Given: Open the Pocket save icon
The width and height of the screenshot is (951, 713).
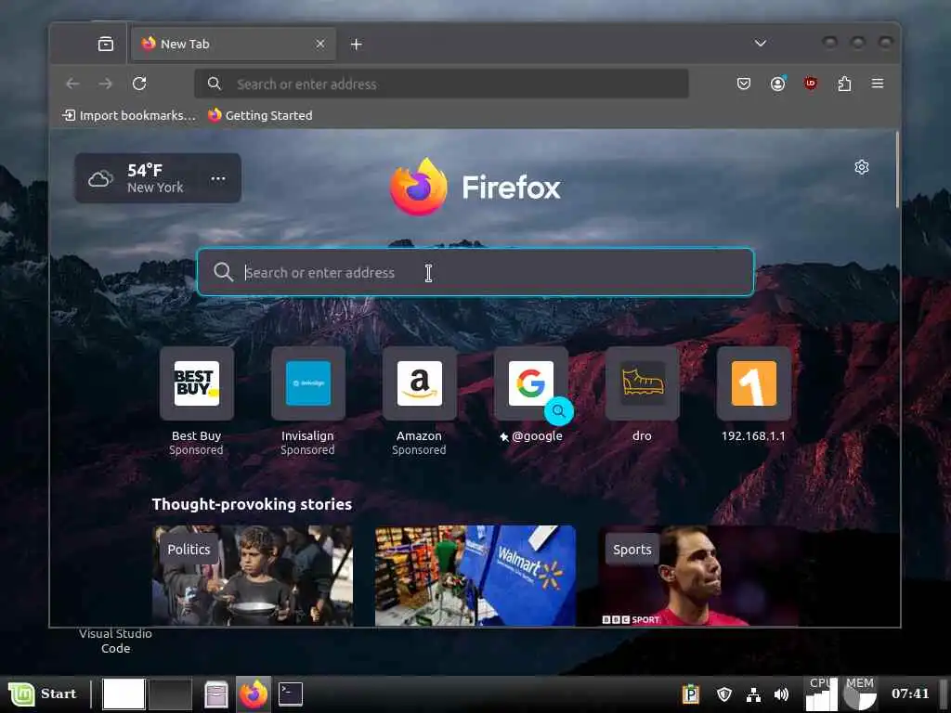Looking at the screenshot, I should (x=744, y=84).
